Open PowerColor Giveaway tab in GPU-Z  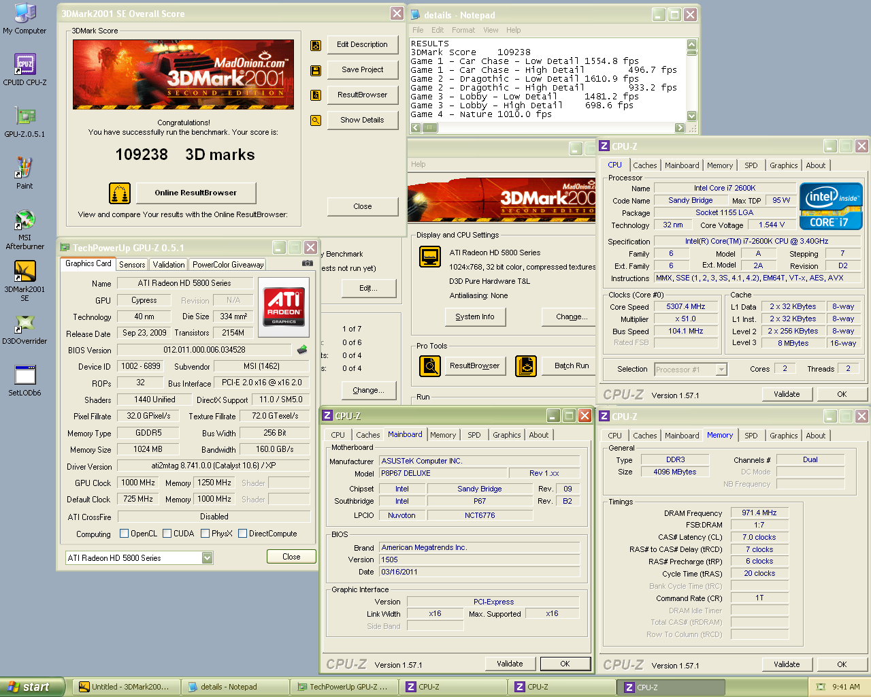click(228, 265)
